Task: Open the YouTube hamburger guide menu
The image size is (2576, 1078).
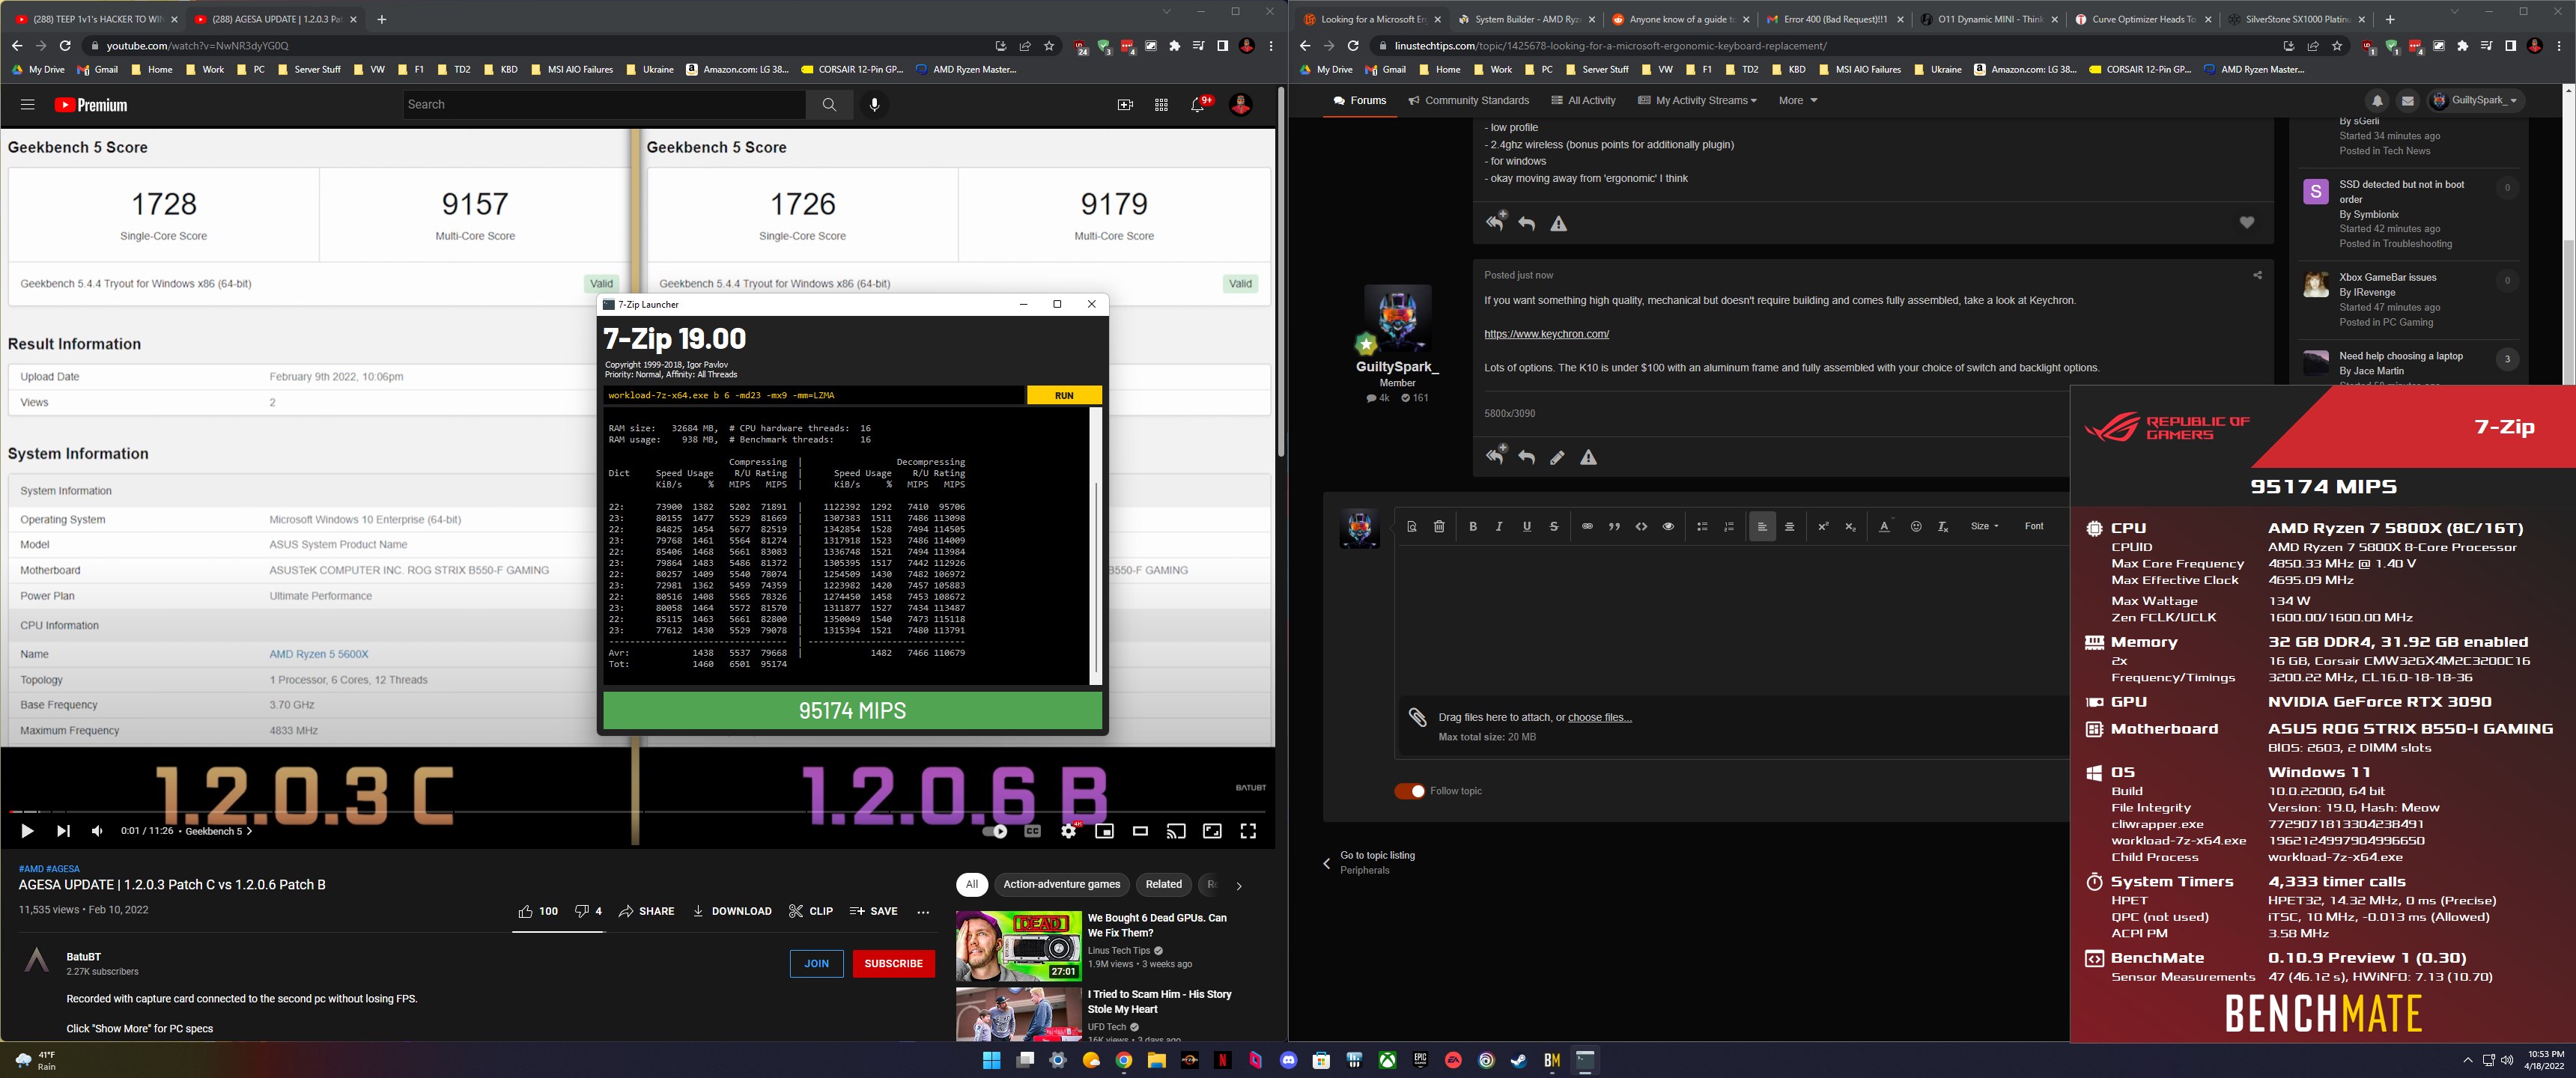Action: click(x=27, y=104)
